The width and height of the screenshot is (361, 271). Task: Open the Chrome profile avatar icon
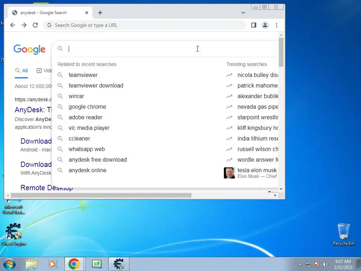point(265,25)
